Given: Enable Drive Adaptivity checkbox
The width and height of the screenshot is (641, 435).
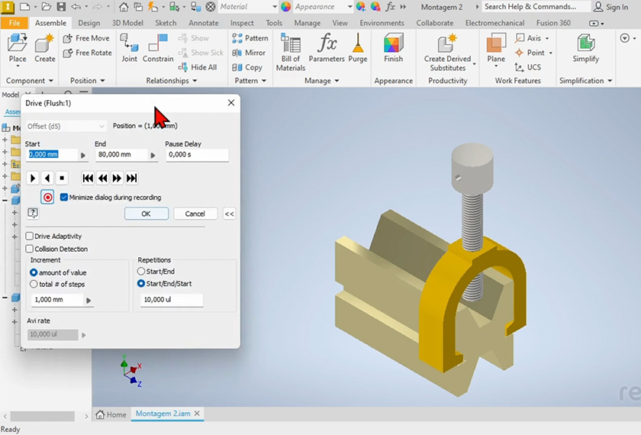Looking at the screenshot, I should tap(30, 237).
